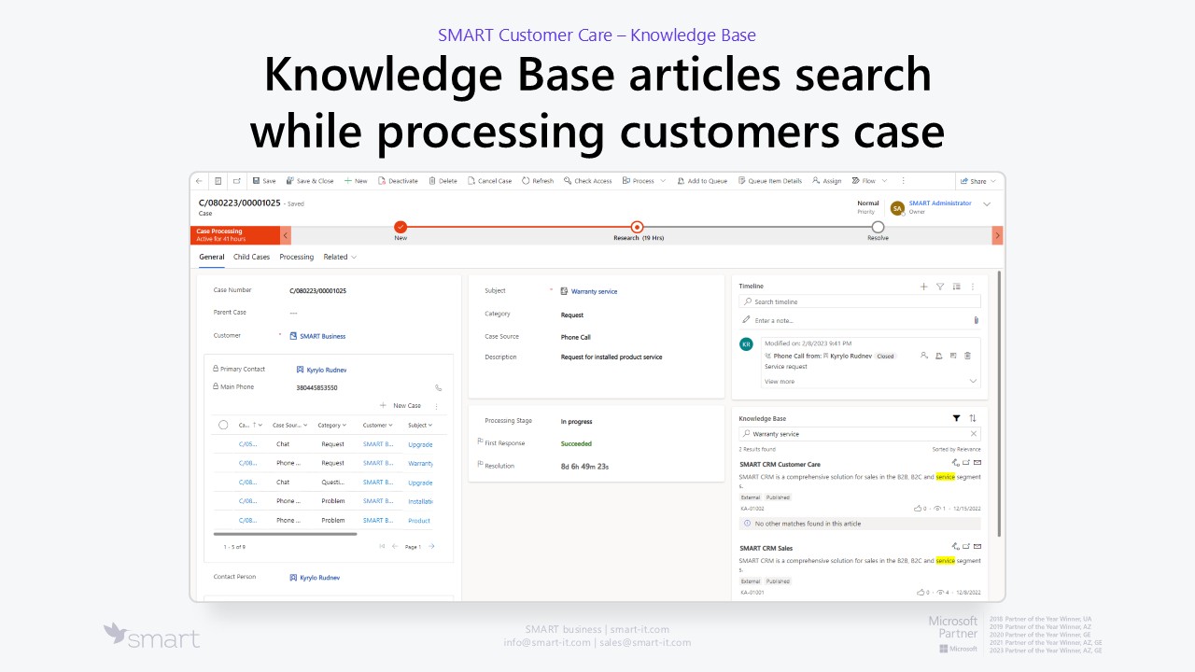The height and width of the screenshot is (672, 1195).
Task: Open the SMART CRM Customer Care article
Action: [780, 464]
